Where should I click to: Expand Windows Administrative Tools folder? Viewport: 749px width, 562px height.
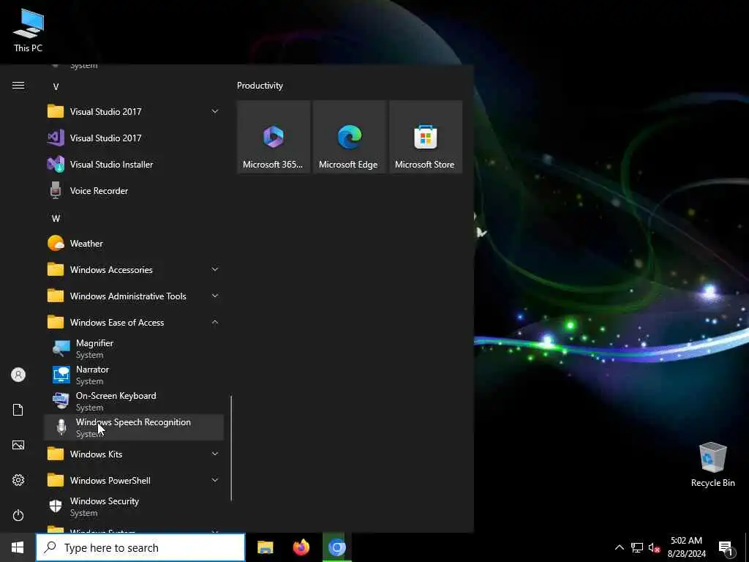133,296
